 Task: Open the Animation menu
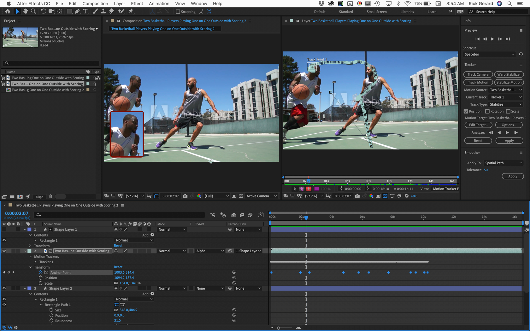point(159,3)
